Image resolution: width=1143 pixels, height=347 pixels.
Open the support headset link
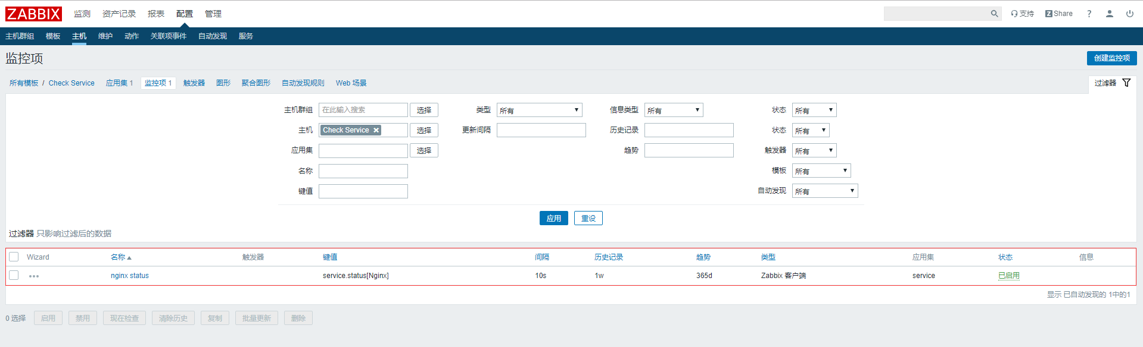(1022, 14)
